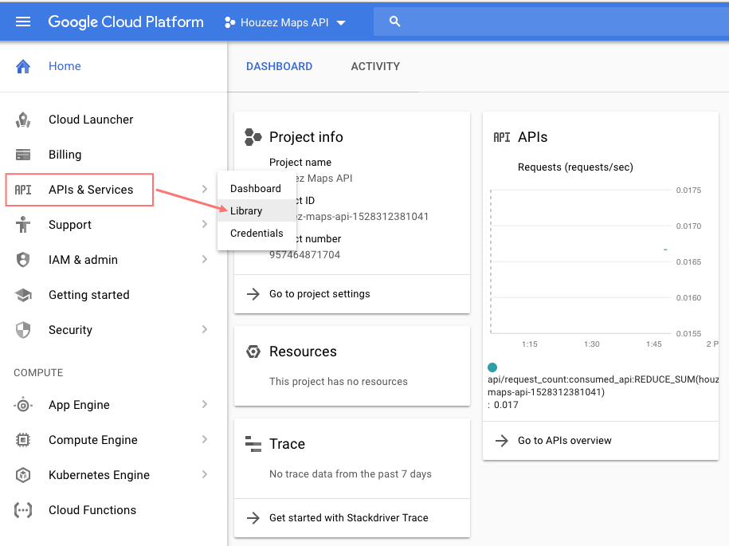Click the IAM & admin key icon
This screenshot has height=546, width=729.
[23, 259]
